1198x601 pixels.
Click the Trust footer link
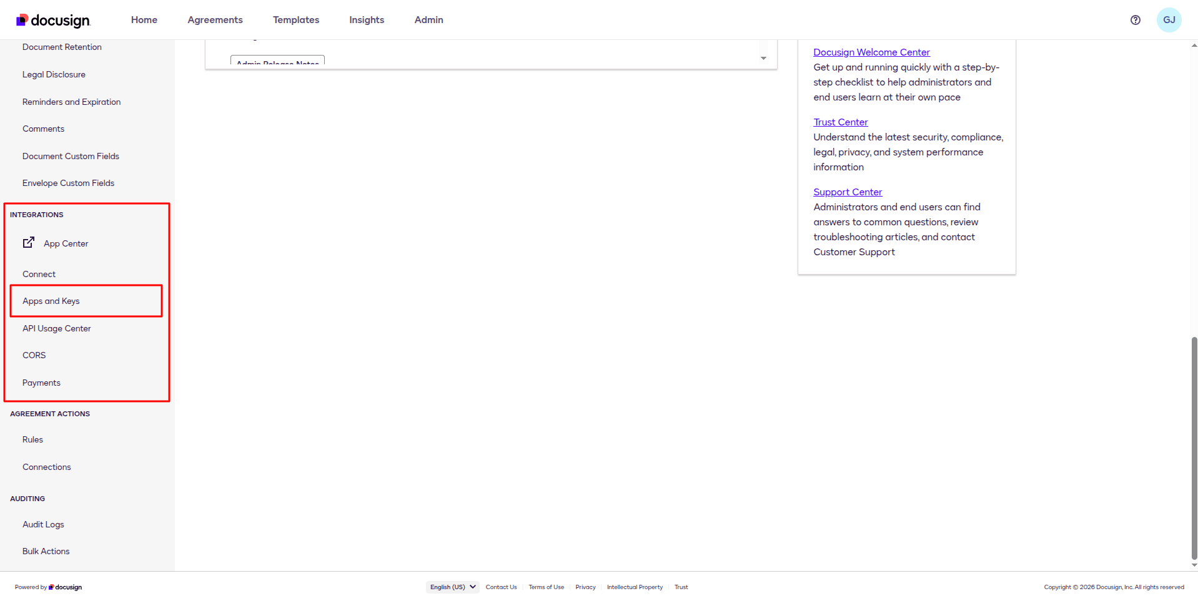click(681, 587)
